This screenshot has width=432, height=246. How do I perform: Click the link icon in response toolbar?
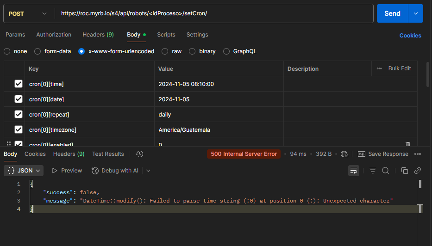tap(417, 171)
